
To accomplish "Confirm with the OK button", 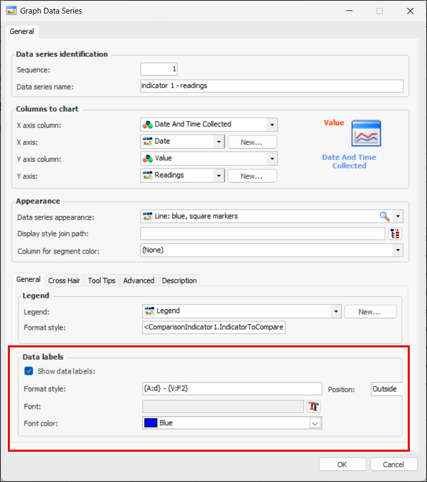I will 342,464.
